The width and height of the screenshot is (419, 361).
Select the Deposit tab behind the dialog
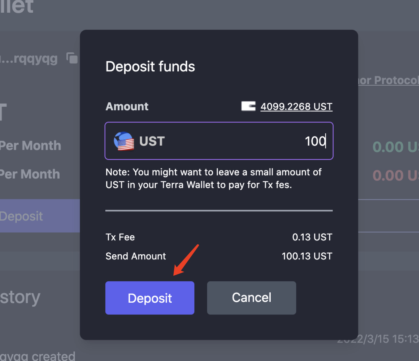tap(24, 216)
